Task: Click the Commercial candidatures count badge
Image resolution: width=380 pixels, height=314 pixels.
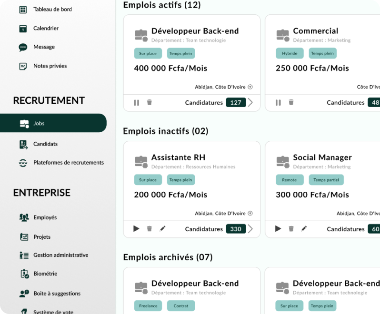Action: click(374, 103)
